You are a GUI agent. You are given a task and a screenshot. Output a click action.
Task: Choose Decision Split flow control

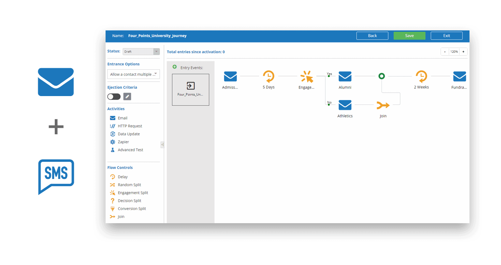point(129,201)
